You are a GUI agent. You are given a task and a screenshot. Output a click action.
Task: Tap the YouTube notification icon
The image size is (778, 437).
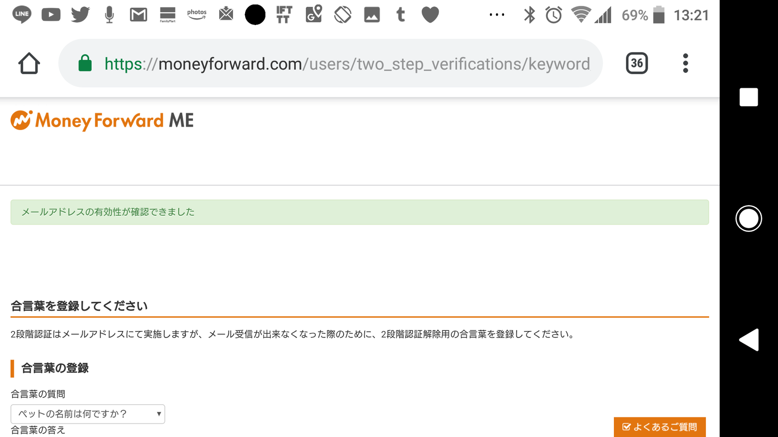[51, 15]
